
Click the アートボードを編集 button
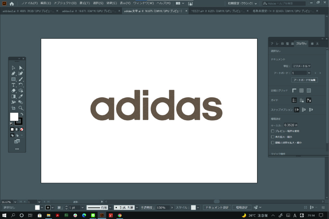[x=304, y=80]
